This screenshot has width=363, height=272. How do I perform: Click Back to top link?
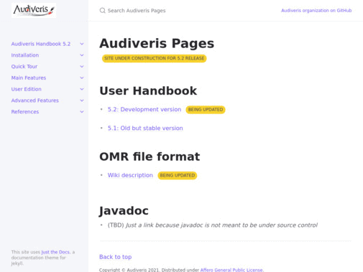click(x=115, y=257)
